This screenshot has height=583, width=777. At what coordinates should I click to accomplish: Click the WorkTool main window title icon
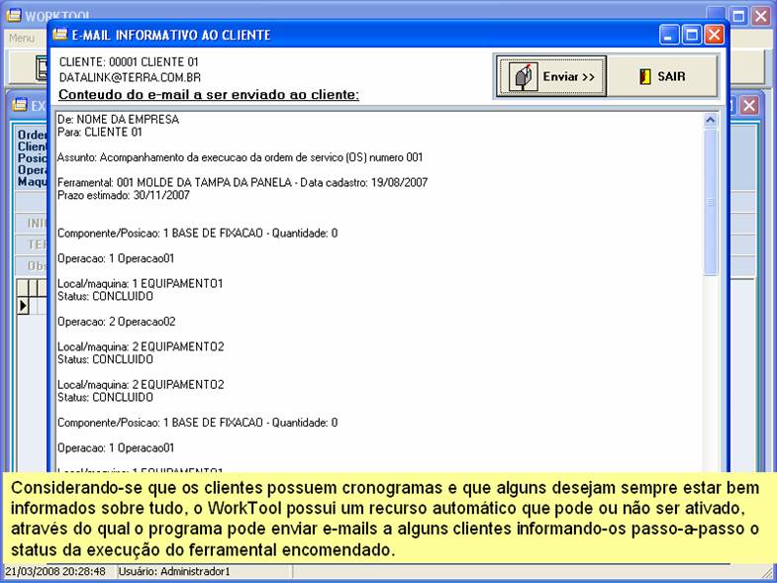(x=14, y=15)
